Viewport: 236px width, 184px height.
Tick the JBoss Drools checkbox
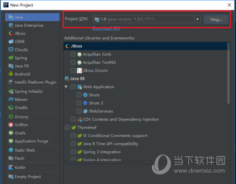(x=73, y=70)
